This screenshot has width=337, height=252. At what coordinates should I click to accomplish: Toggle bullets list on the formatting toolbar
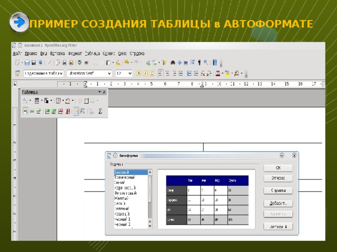click(x=196, y=73)
